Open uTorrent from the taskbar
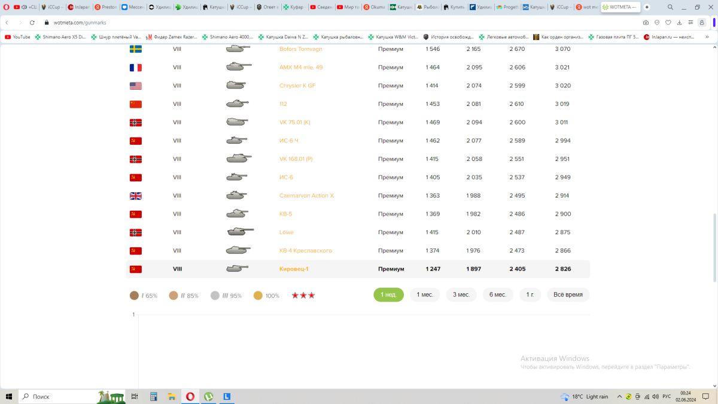 coord(209,396)
